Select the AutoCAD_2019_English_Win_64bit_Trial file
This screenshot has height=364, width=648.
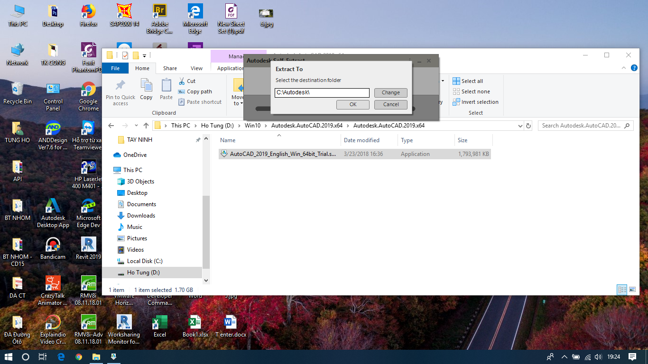pos(354,154)
